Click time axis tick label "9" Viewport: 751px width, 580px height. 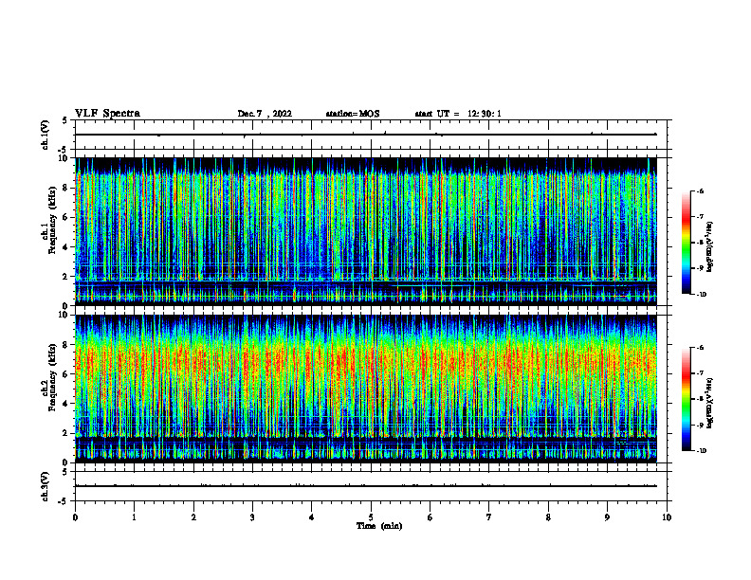click(x=607, y=517)
